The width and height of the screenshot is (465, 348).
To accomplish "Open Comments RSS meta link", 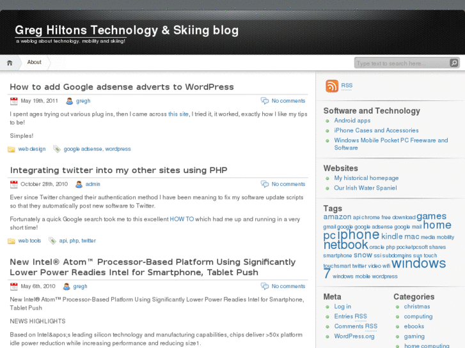I will 356,326.
